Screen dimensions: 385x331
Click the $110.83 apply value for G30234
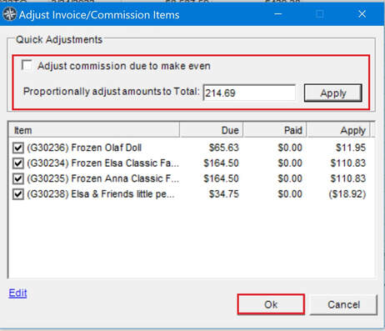[348, 163]
